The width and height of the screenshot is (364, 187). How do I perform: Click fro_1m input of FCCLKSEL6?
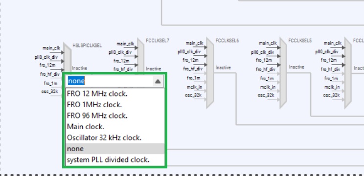click(x=193, y=78)
